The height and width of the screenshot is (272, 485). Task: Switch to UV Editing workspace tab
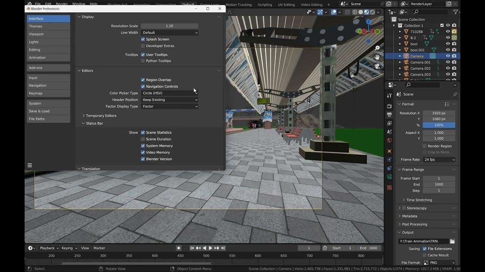click(x=286, y=5)
